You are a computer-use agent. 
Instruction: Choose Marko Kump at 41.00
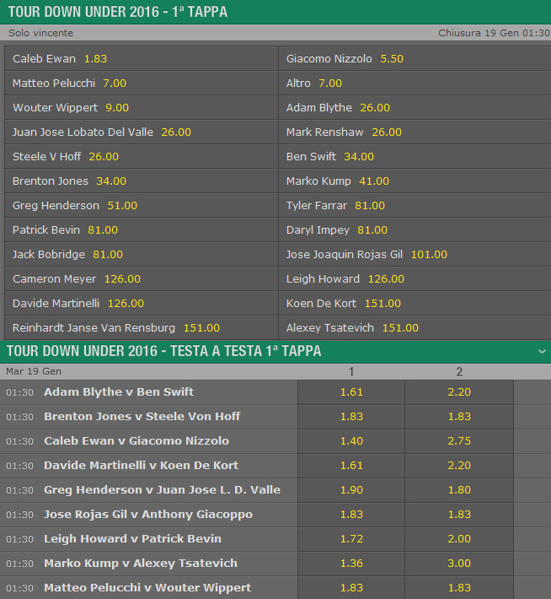[415, 181]
